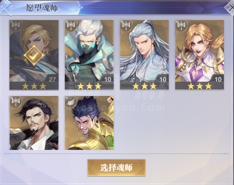Image resolution: width=234 pixels, height=185 pixels.
Task: Select the long silver-haired soul master card
Action: click(x=144, y=55)
